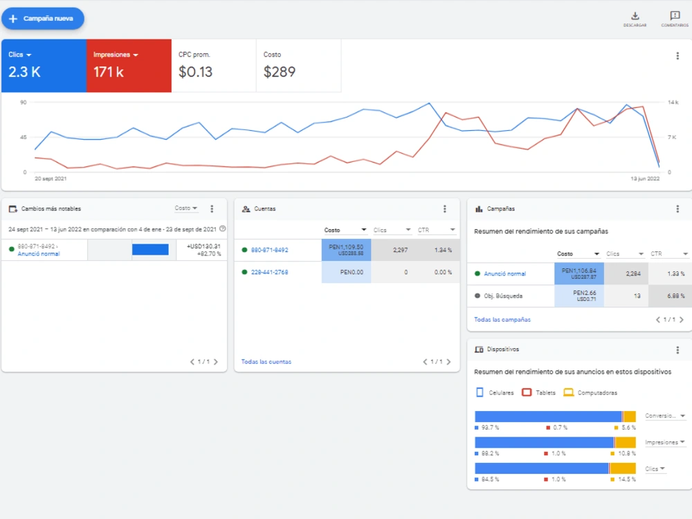Click PEN1,109.50 cost cell in Cuentas

click(347, 250)
